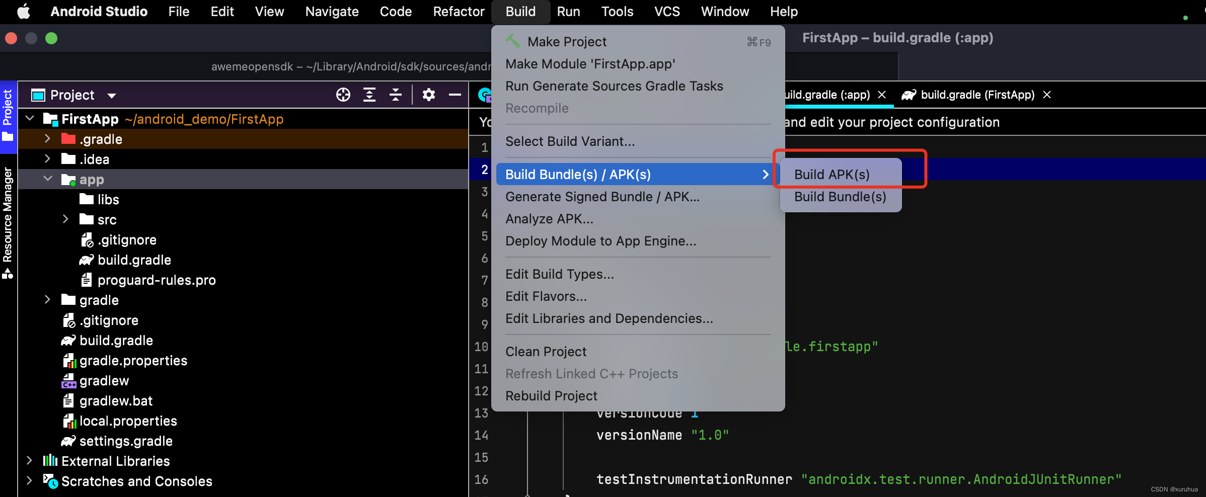1206x497 pixels.
Task: Collapse the app folder
Action: click(47, 179)
